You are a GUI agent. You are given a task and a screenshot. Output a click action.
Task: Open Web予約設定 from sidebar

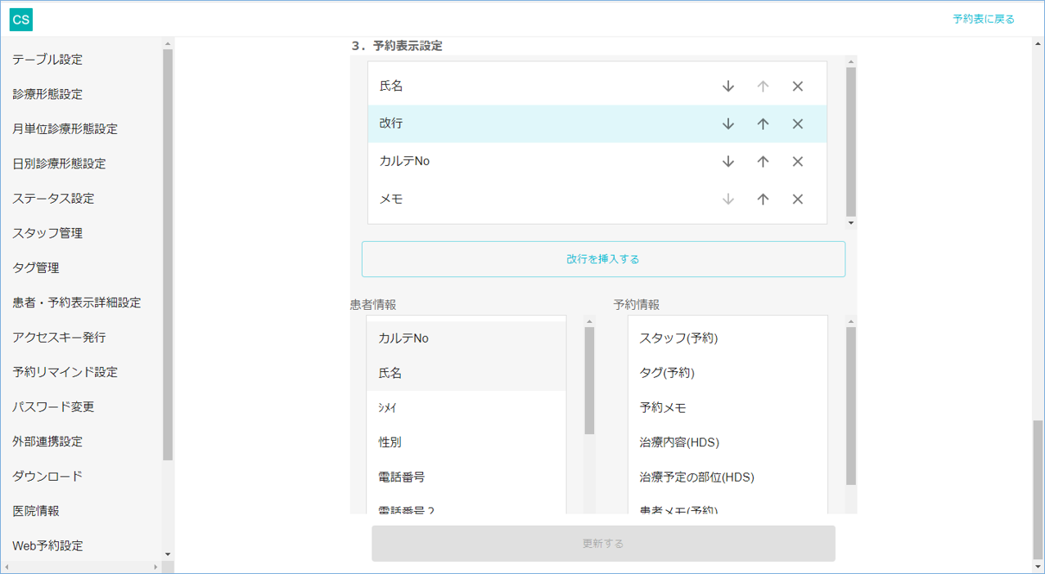click(47, 545)
